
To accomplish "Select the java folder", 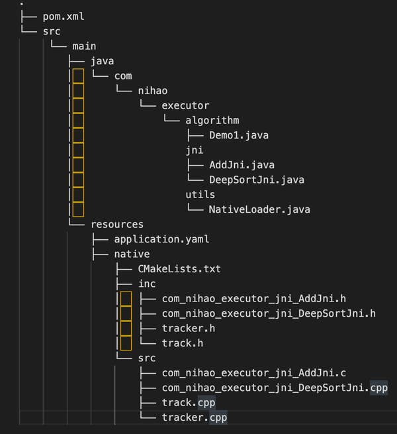I will point(103,61).
